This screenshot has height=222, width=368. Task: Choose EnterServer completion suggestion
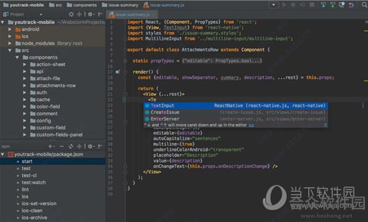(x=236, y=119)
